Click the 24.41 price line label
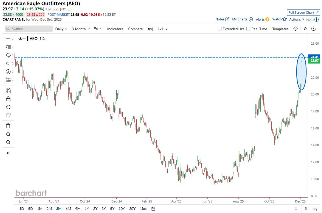The image size is (322, 213). 314,57
